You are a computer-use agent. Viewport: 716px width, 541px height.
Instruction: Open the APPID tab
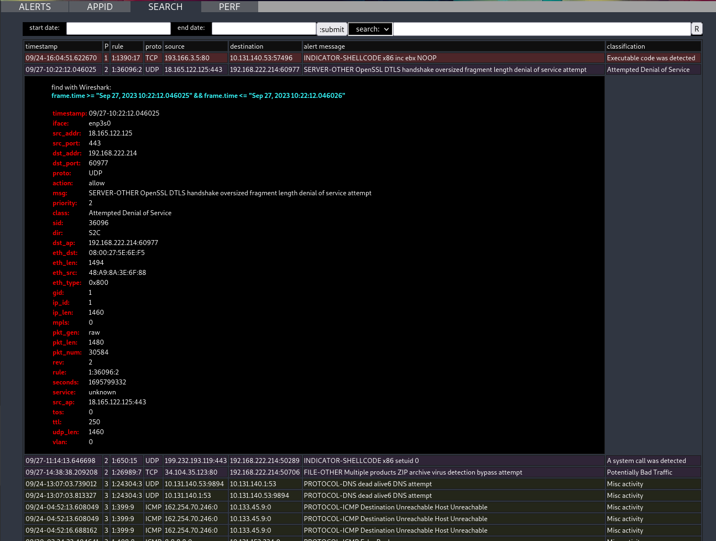[x=100, y=7]
